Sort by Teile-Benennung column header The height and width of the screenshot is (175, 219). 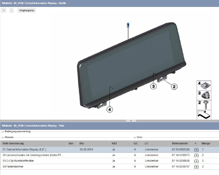click(33, 144)
